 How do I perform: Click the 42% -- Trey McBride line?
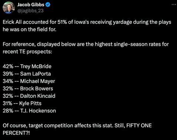coord(27,66)
